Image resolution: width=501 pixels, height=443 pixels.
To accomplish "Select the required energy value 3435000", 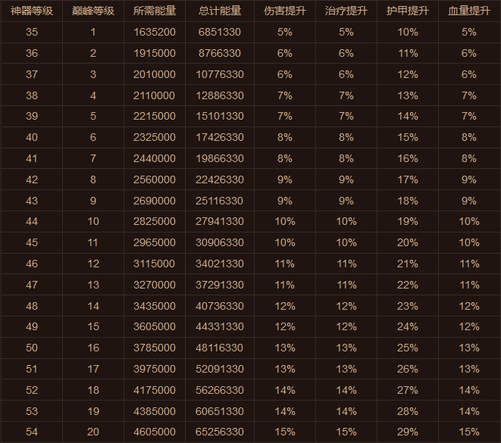I will click(x=154, y=306).
